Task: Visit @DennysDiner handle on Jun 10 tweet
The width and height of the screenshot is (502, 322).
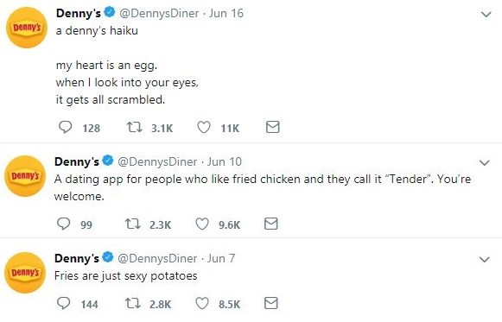Action: [x=157, y=161]
